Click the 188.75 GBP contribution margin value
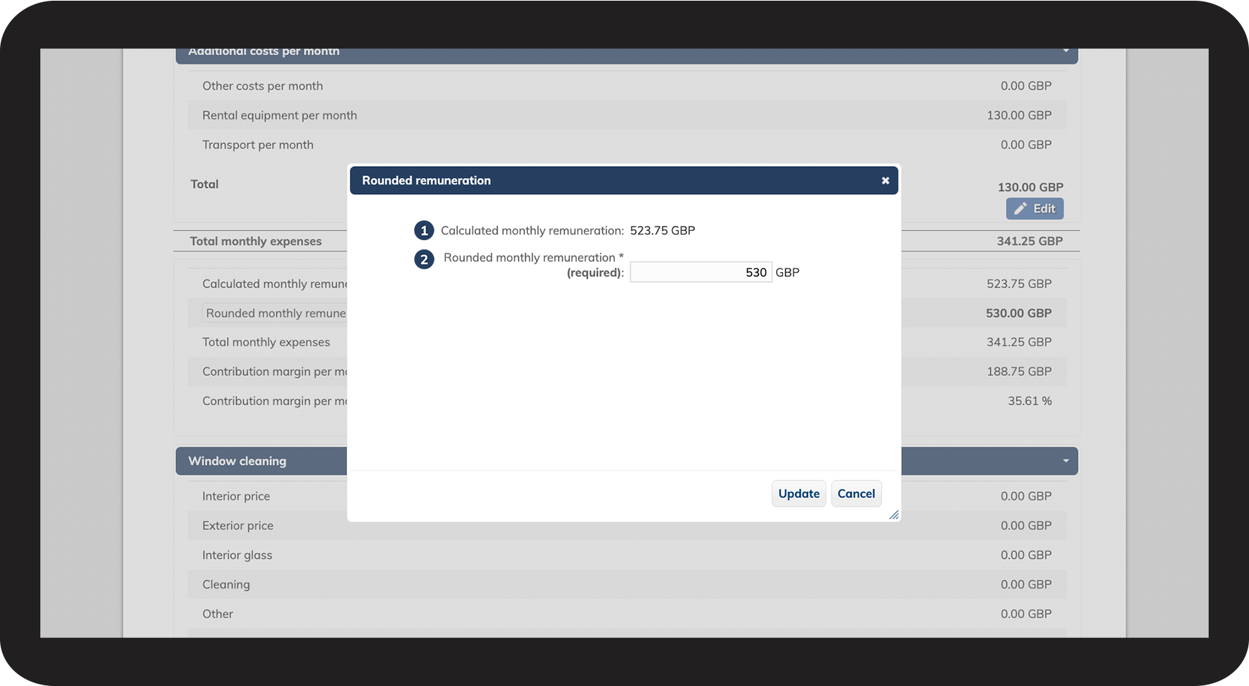 coord(1019,372)
